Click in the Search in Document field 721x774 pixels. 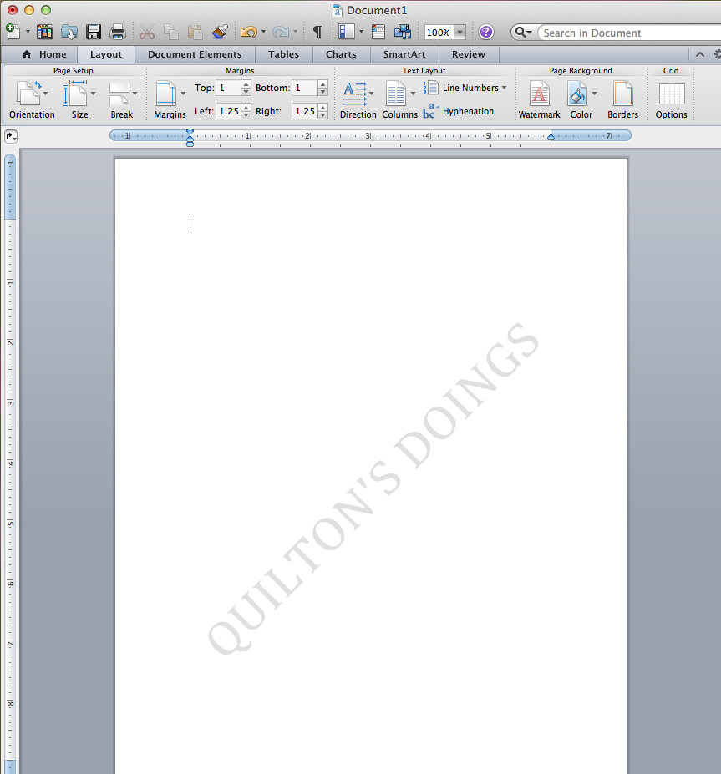point(630,33)
